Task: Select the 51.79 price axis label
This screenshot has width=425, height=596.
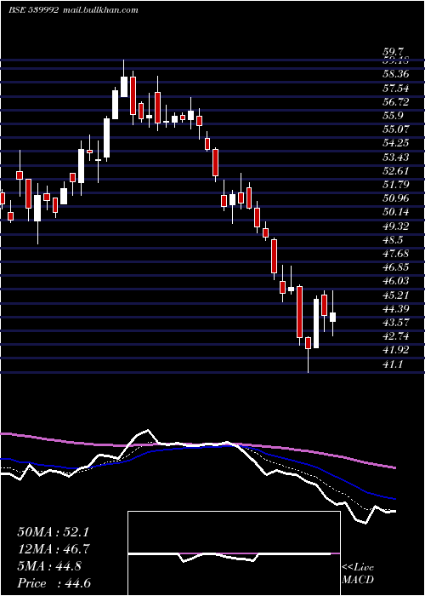Action: coord(396,185)
